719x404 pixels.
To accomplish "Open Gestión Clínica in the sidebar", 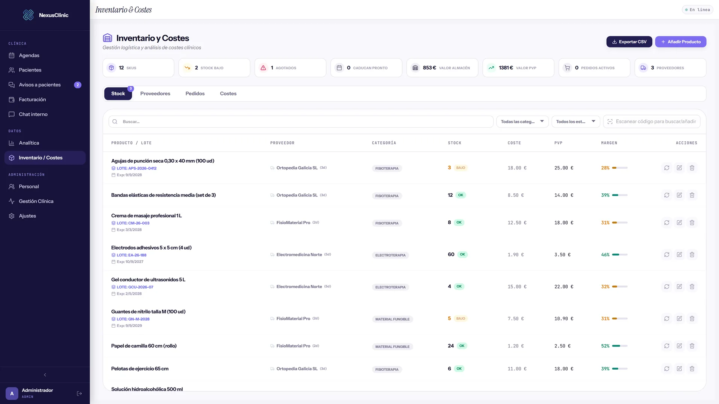I will click(x=45, y=201).
